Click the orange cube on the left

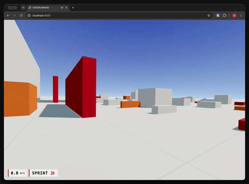click(x=20, y=99)
